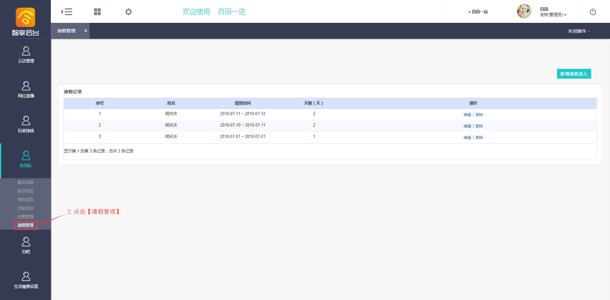The width and height of the screenshot is (610, 300).
Task: Click the user avatar picture
Action: pos(524,11)
